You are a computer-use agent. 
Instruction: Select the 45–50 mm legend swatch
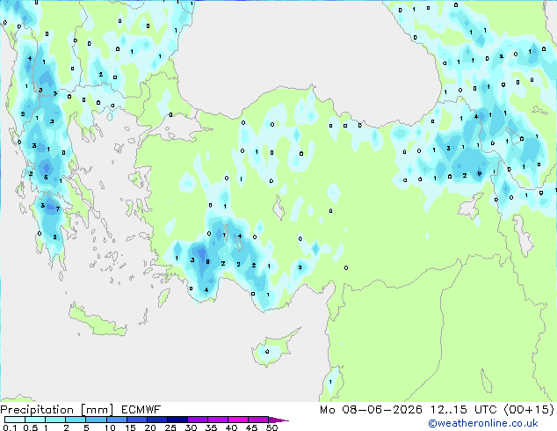(258, 420)
